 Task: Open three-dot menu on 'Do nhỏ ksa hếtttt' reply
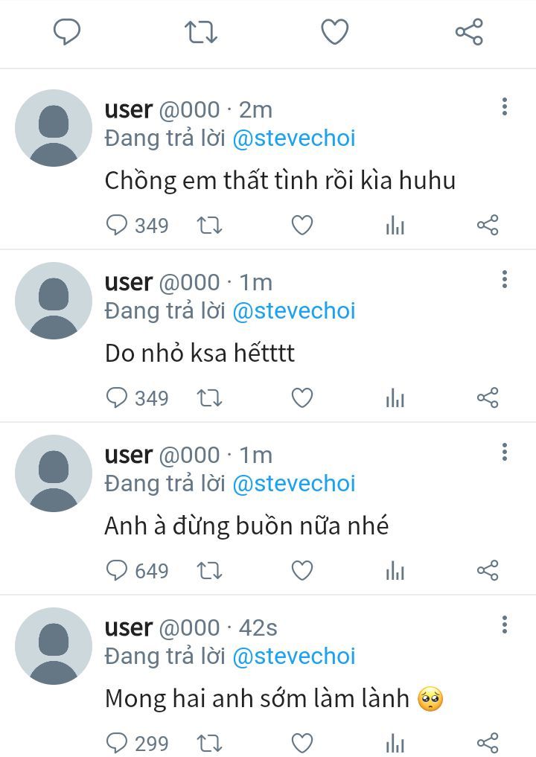pyautogui.click(x=505, y=279)
